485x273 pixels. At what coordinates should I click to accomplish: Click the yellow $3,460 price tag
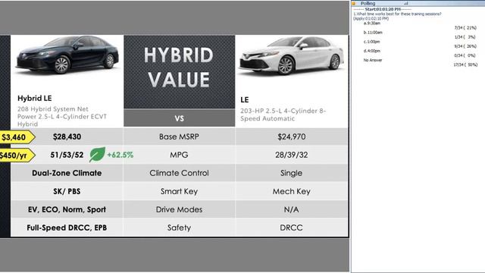pyautogui.click(x=17, y=137)
